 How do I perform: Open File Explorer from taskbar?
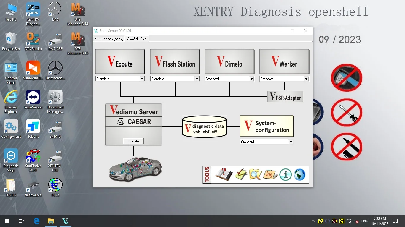click(51, 221)
